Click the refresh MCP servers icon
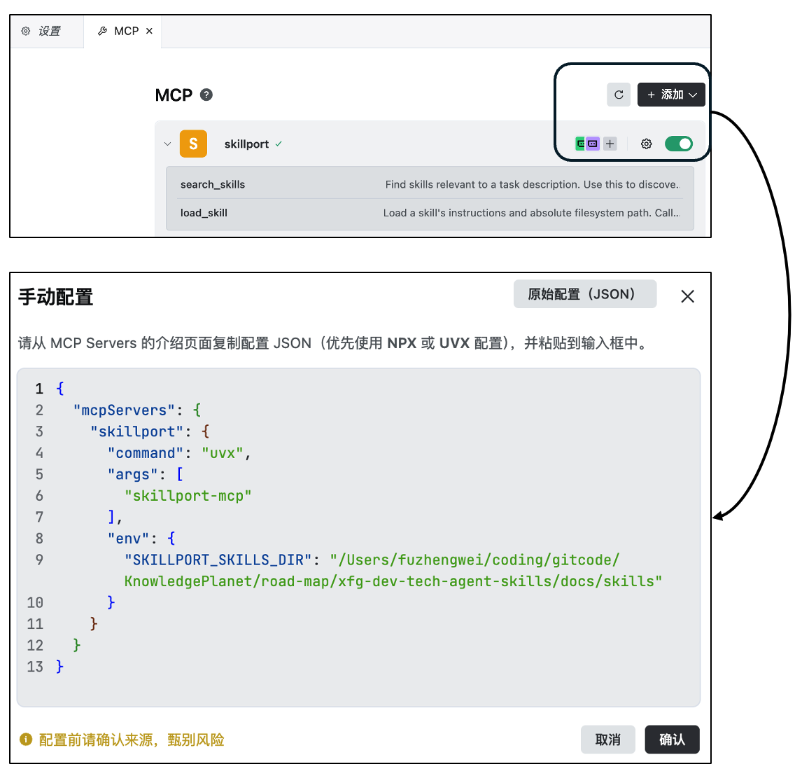The image size is (795, 769). tap(619, 95)
